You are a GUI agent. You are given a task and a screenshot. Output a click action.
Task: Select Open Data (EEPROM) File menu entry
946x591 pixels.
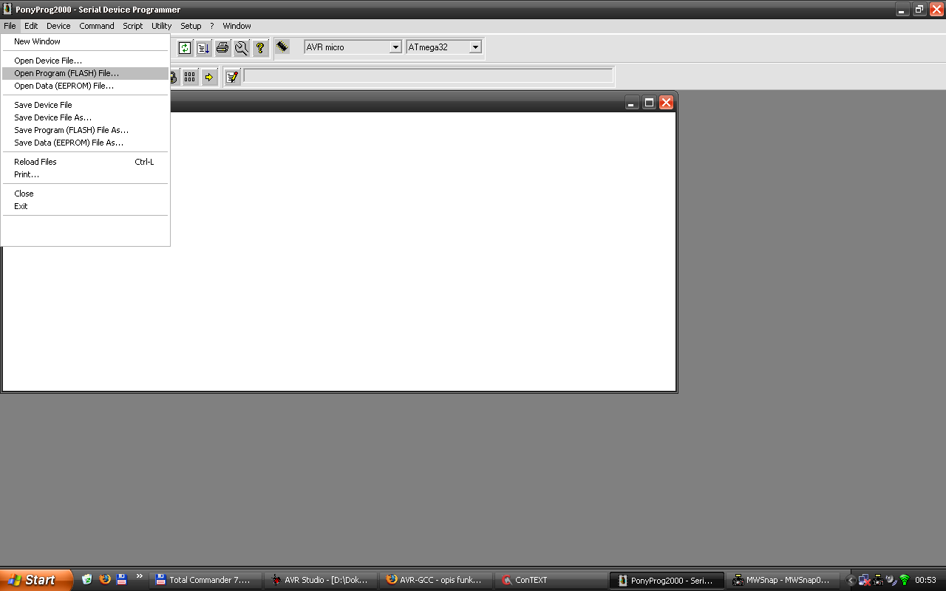pos(64,86)
